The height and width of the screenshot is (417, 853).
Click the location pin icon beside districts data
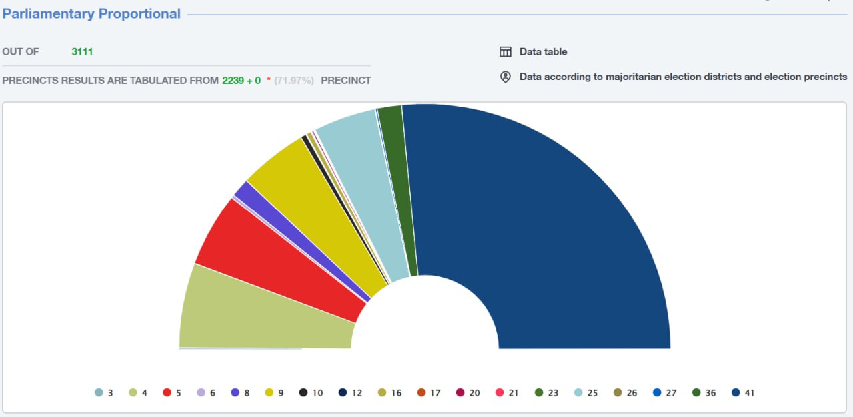pos(506,77)
